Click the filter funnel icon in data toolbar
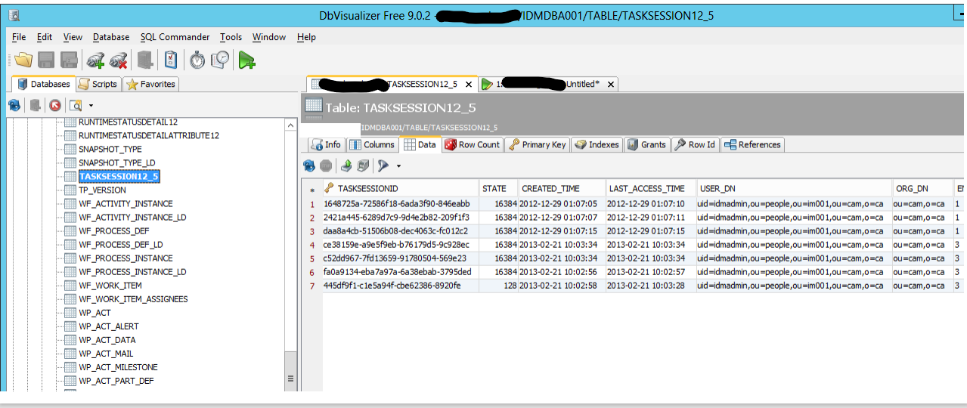The image size is (967, 408). [x=383, y=165]
